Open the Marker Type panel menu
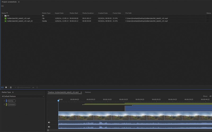Image resolution: width=212 pixels, height=132 pixels. pyautogui.click(x=13, y=92)
